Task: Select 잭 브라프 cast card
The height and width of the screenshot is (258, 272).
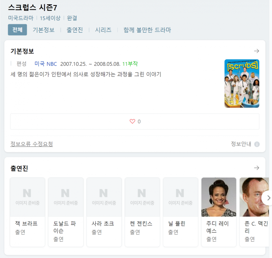Action: pyautogui.click(x=28, y=212)
